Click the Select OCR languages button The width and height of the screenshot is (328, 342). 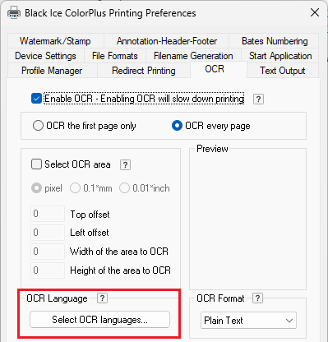99,320
